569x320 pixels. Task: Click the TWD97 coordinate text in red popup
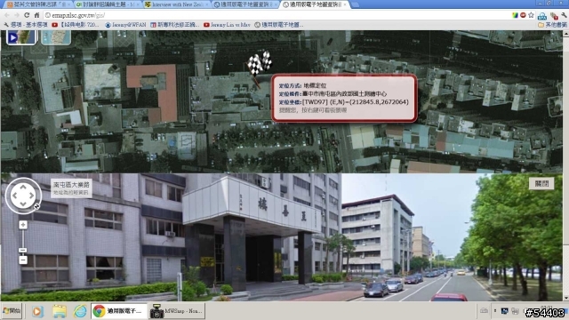point(356,102)
